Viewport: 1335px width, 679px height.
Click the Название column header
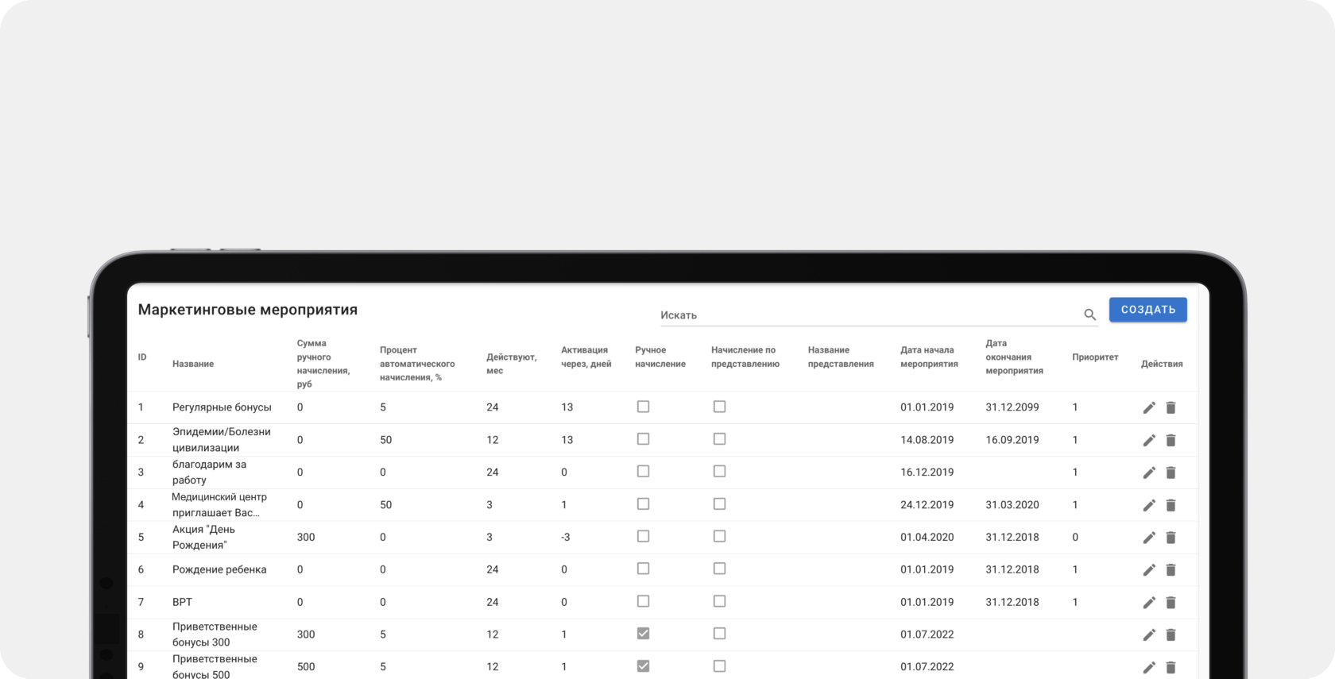193,364
